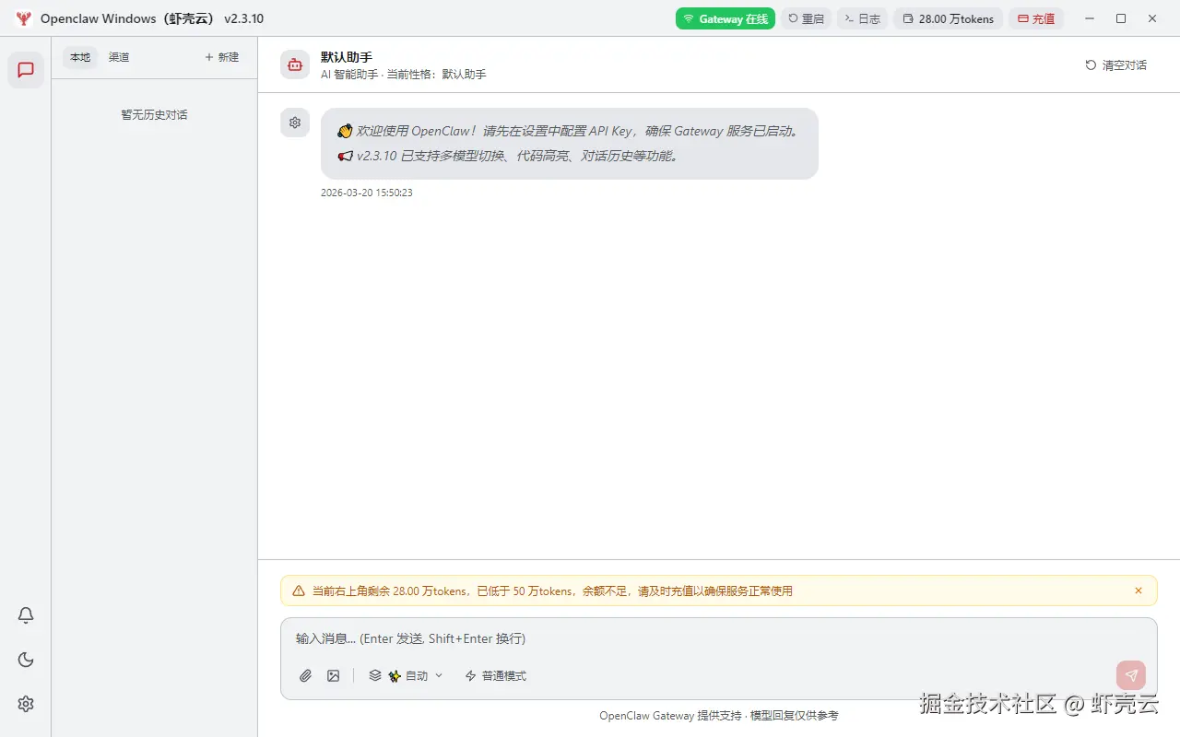This screenshot has width=1180, height=737.
Task: Click the warning triangle icon in banner
Action: point(299,591)
